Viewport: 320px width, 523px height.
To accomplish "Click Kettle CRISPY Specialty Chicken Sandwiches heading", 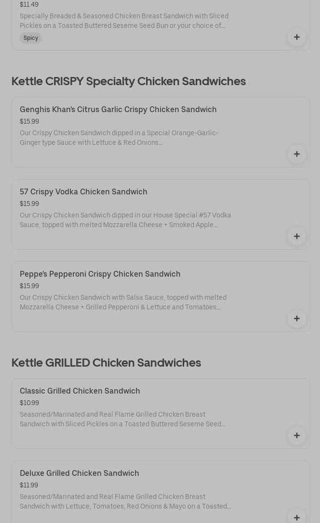I will pos(129,81).
